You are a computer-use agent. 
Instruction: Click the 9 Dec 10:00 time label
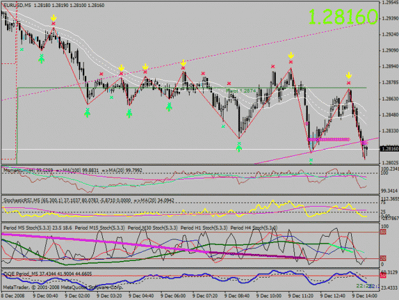(x=269, y=296)
